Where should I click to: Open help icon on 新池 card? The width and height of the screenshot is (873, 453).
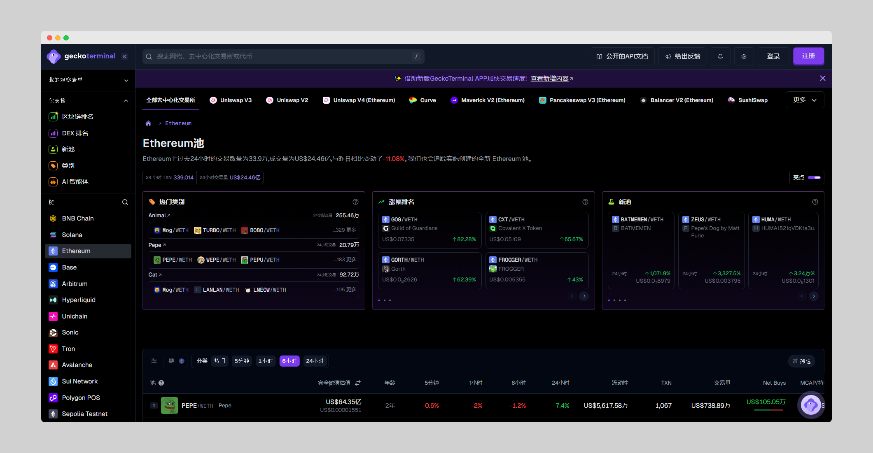(x=815, y=202)
